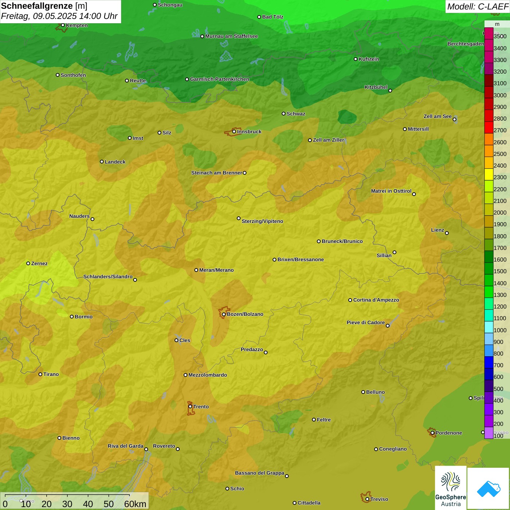510x510 pixels.
Task: Click the Sonthofen label
Action: [x=73, y=75]
